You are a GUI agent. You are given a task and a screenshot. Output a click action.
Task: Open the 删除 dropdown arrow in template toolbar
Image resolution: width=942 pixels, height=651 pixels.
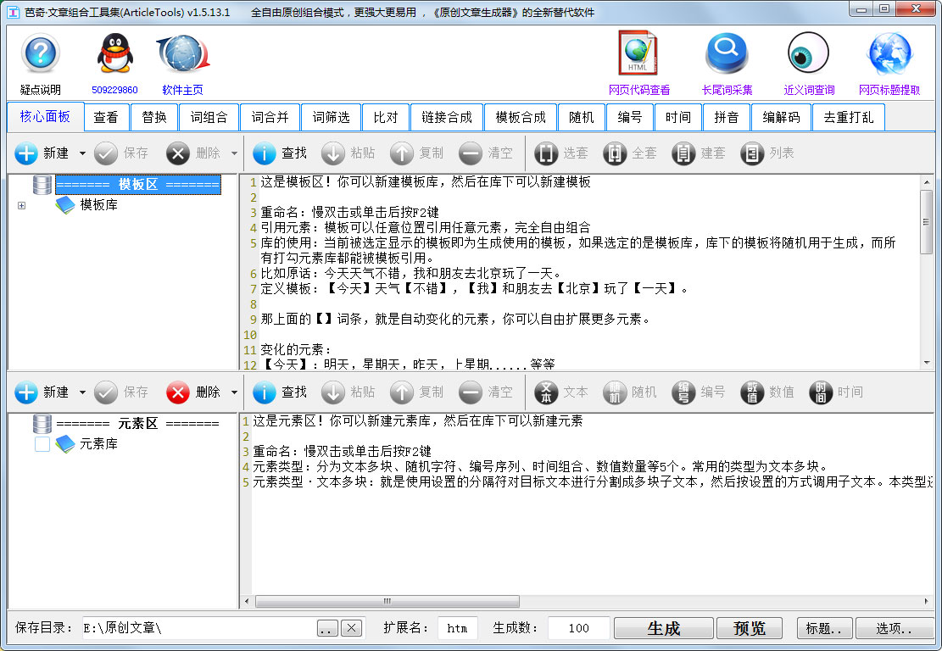(234, 153)
